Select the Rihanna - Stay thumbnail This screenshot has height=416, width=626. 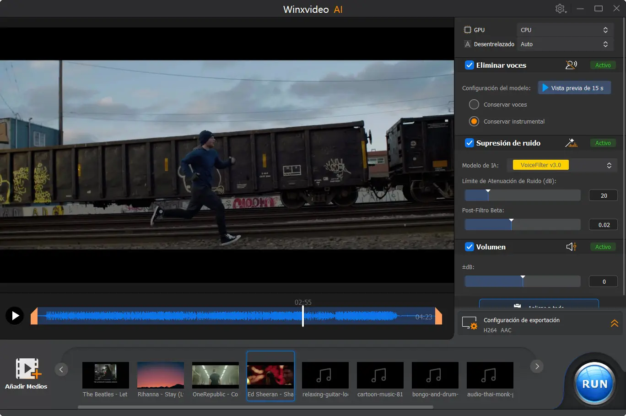point(161,375)
